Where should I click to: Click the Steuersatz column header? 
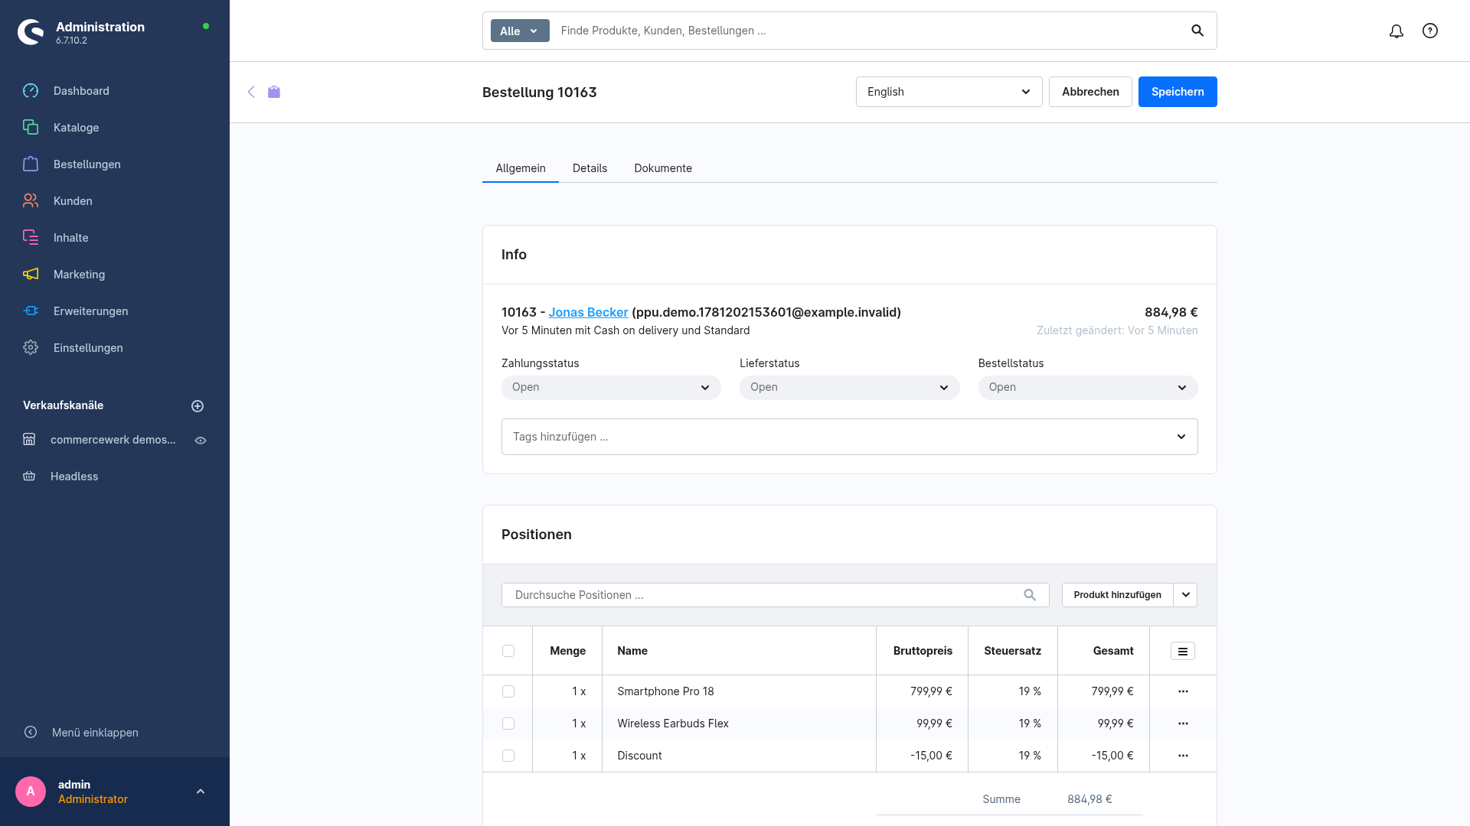point(1013,651)
